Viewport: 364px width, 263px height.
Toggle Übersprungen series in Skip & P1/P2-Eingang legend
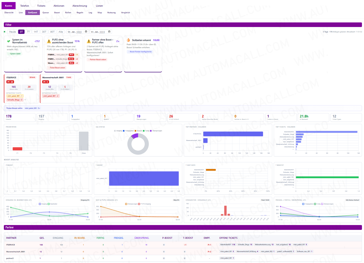coord(131,204)
